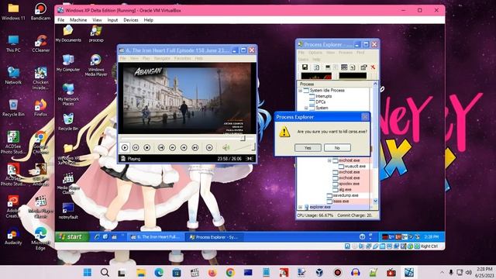Viewport: 496px width, 279px height.
Task: Open Firefox icon on host desktop
Action: (x=40, y=108)
